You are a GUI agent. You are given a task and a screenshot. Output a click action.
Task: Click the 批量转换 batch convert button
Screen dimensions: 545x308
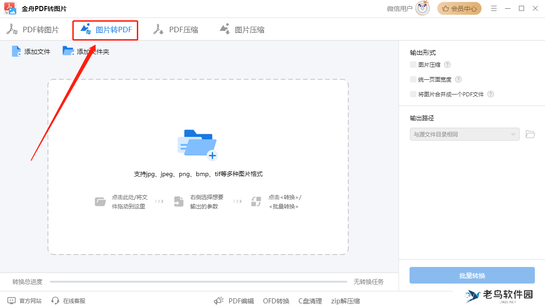pyautogui.click(x=472, y=275)
